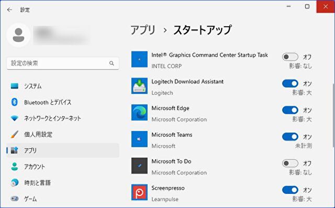Screen dimensions: 335x208
Task: Turn off Microsoft Edge startup toggle
Action: click(290, 110)
